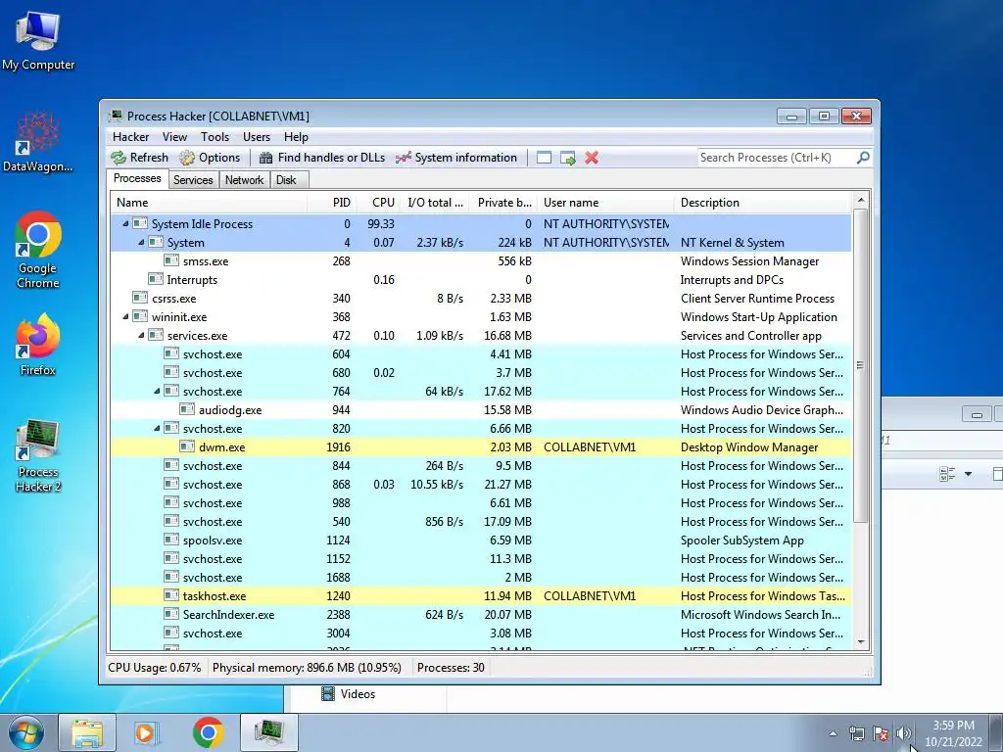The height and width of the screenshot is (752, 1003).
Task: Open the DataWagon desktop shortcut
Action: click(38, 142)
